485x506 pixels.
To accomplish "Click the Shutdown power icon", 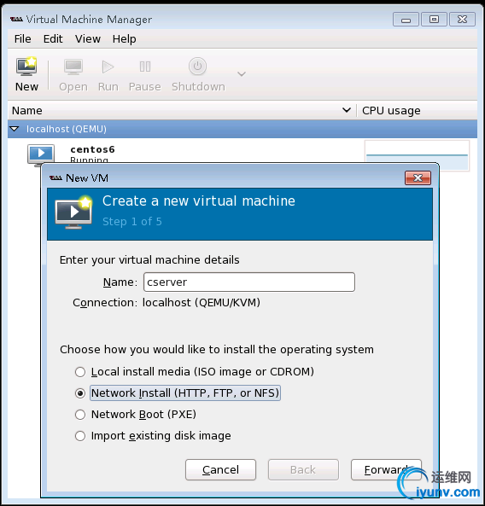I will click(x=197, y=67).
